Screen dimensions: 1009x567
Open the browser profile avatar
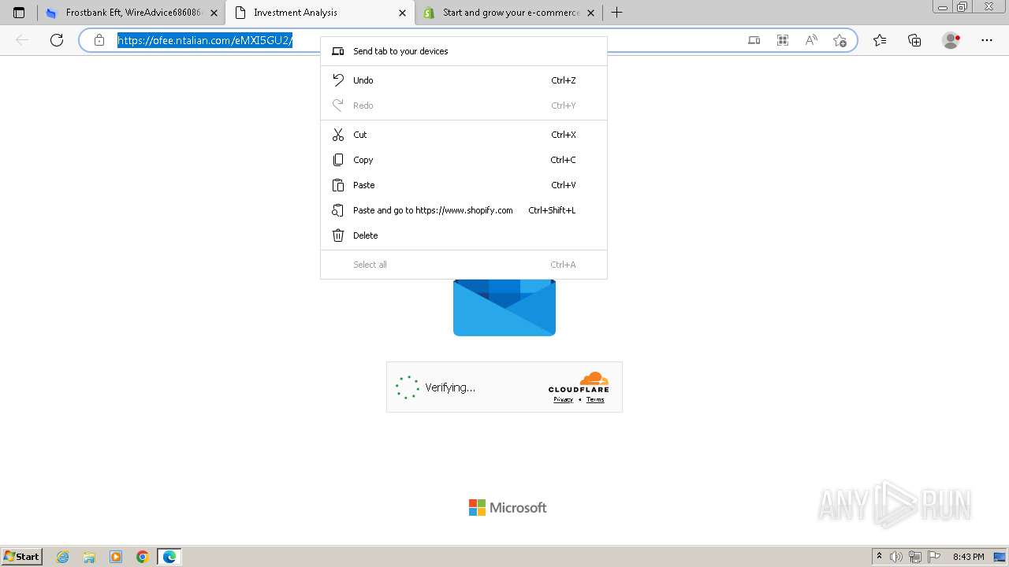(951, 40)
